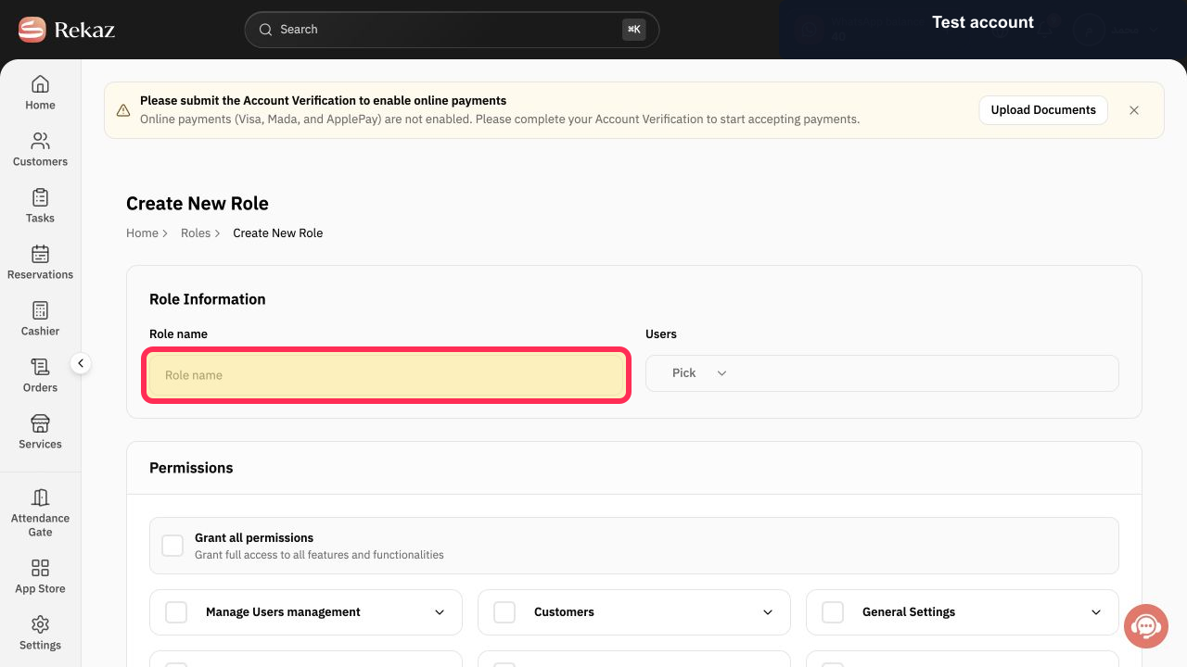Open the App Store grid icon
This screenshot has width=1187, height=667.
40,568
